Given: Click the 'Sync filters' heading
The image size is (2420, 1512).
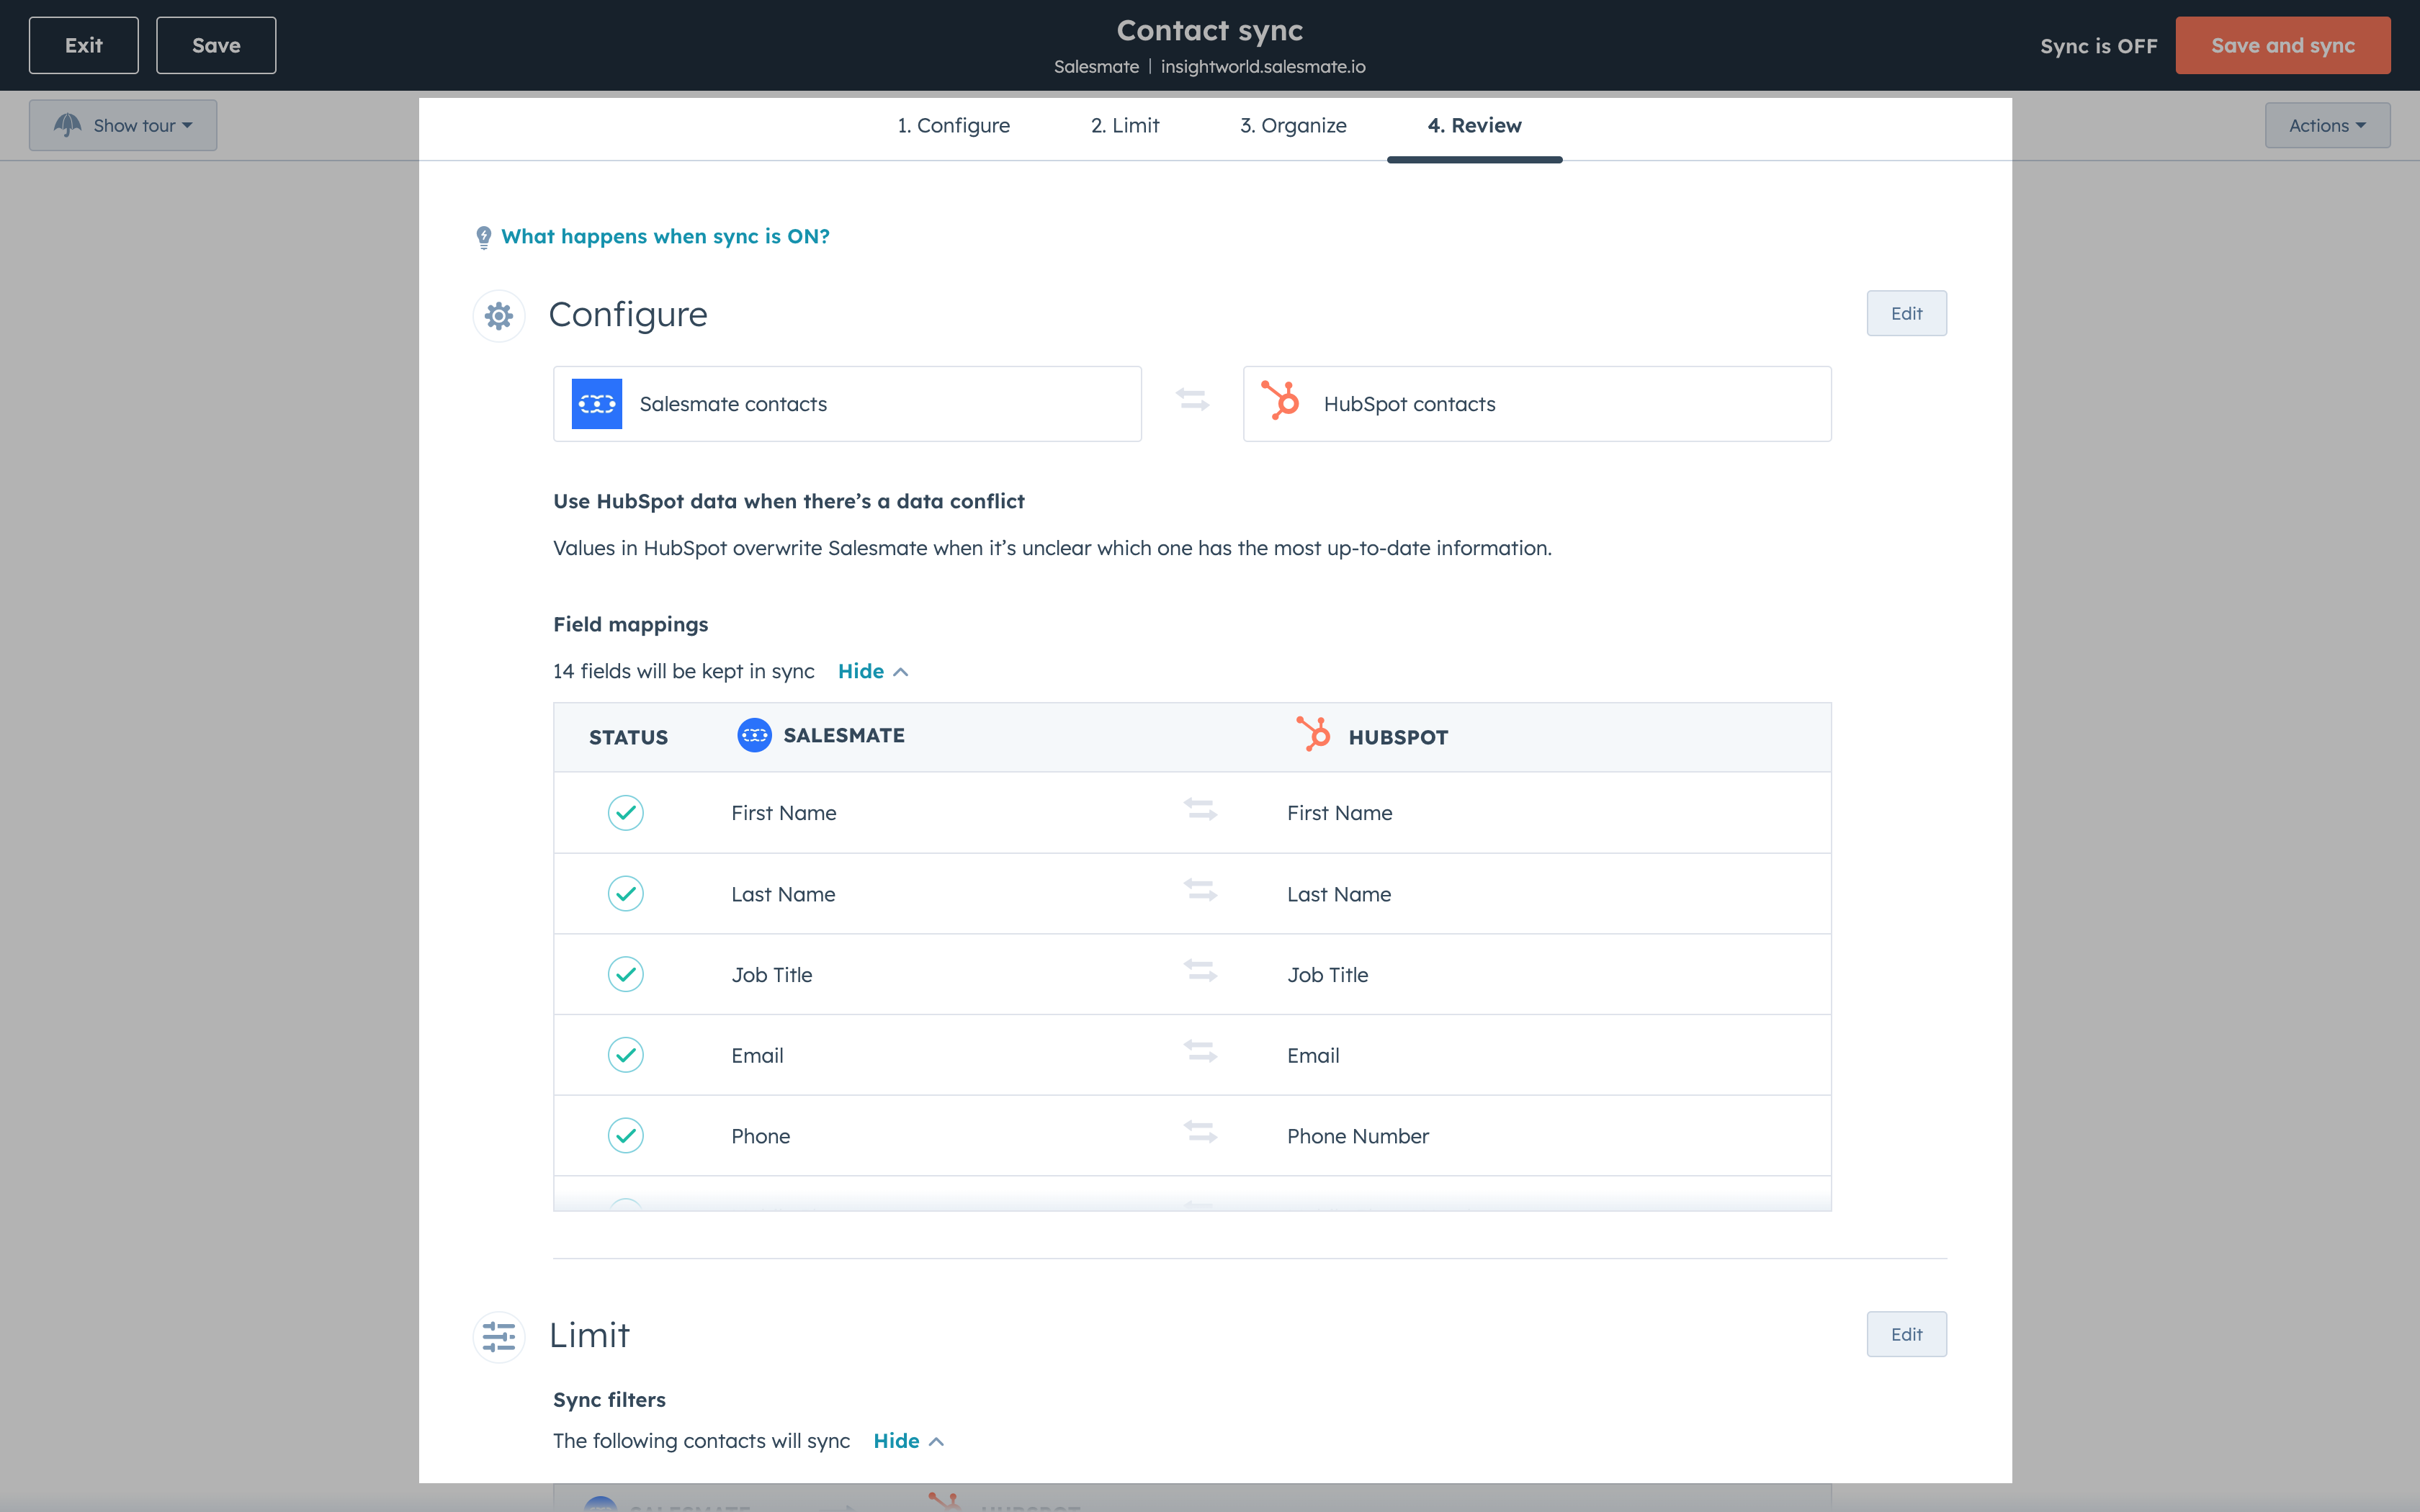Looking at the screenshot, I should point(609,1400).
